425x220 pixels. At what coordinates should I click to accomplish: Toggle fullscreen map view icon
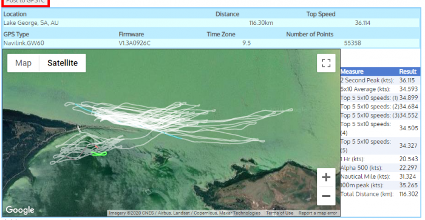pos(326,63)
